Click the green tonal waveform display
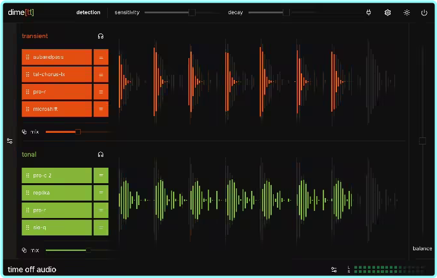 point(258,200)
